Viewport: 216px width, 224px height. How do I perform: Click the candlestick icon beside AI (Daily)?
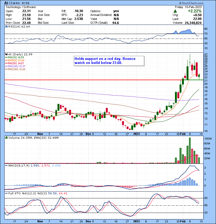coord(6,54)
